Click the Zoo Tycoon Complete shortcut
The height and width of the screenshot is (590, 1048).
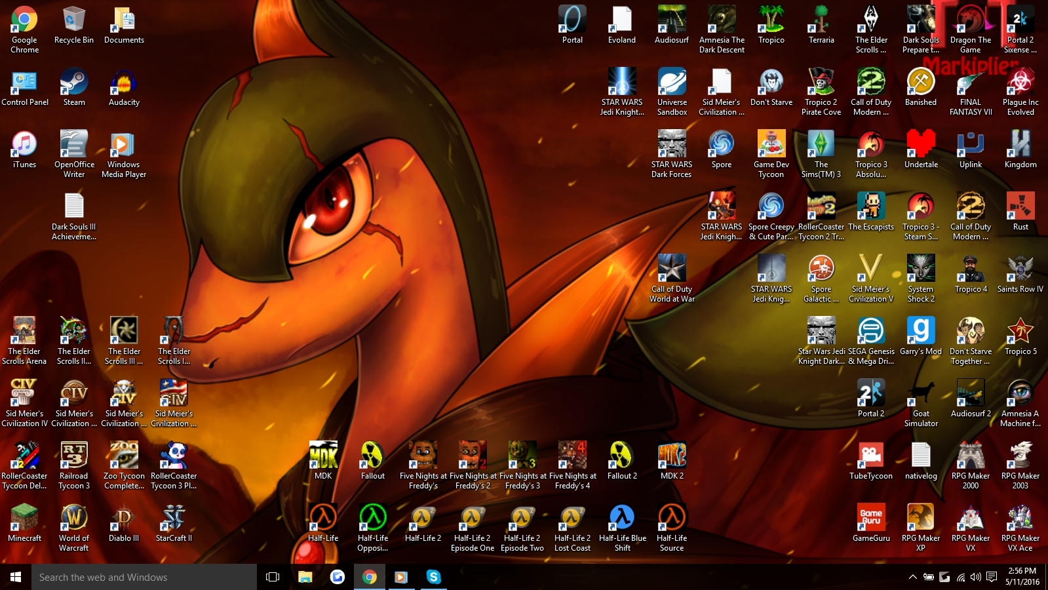124,466
